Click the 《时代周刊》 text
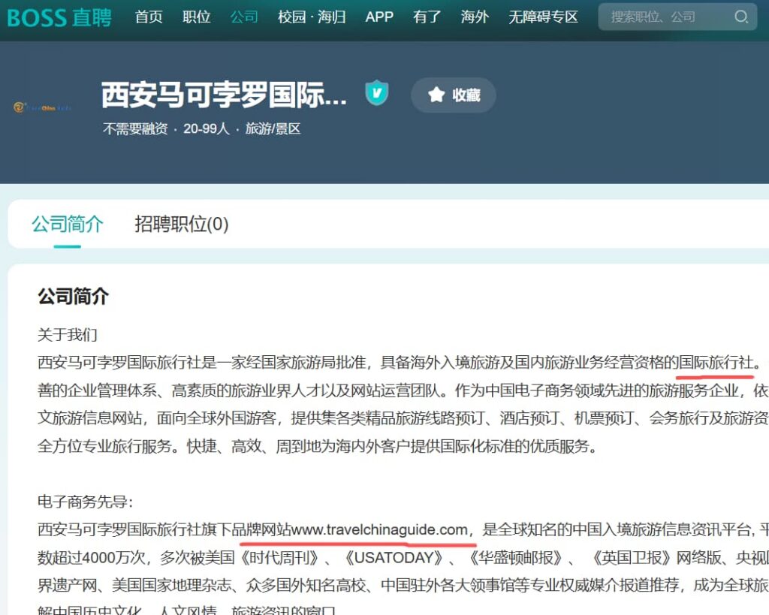 279,558
